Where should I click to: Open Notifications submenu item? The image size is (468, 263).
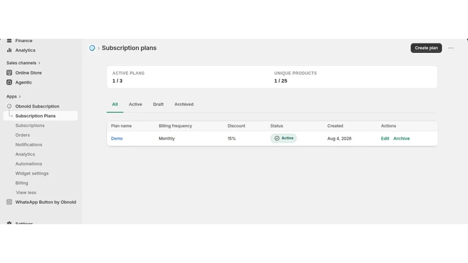tap(29, 144)
